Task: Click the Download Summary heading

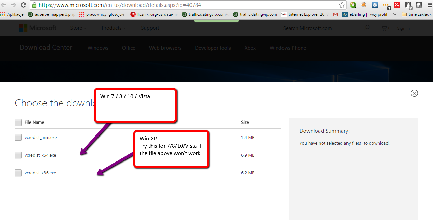Action: [324, 131]
